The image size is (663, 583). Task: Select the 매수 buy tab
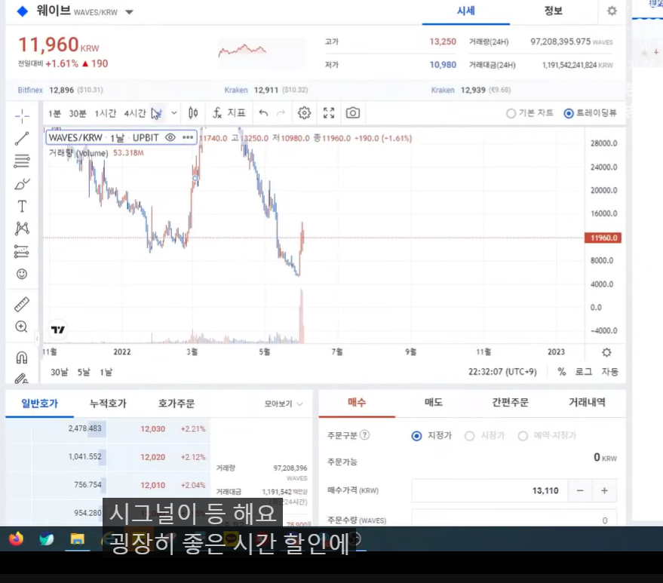pos(357,403)
